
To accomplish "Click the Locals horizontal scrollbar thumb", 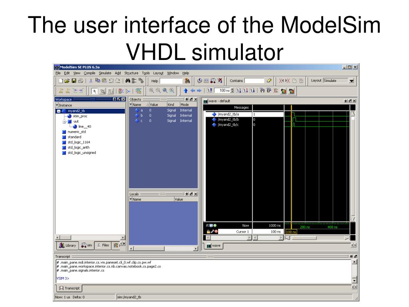I will pos(149,249).
